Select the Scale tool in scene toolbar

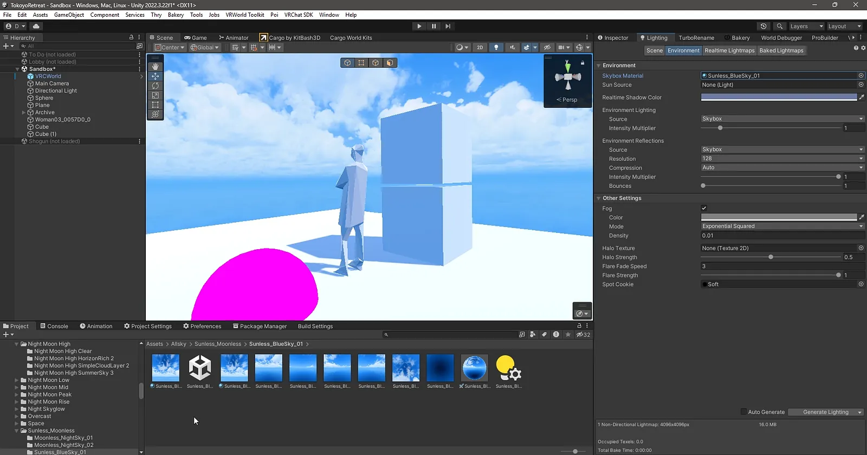[156, 95]
